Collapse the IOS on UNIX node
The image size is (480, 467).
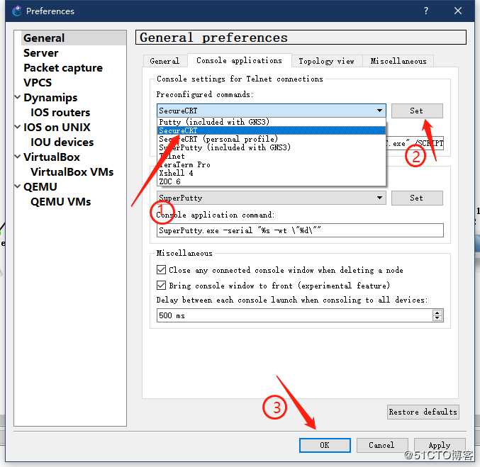coord(18,127)
